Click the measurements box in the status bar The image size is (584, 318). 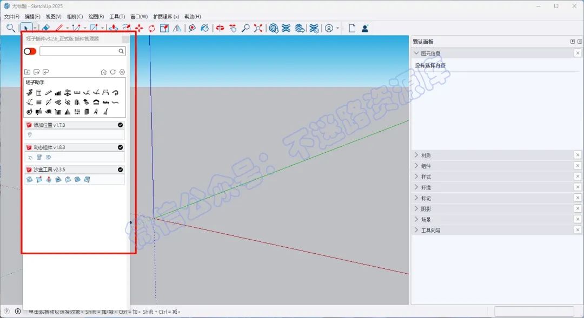pos(534,312)
